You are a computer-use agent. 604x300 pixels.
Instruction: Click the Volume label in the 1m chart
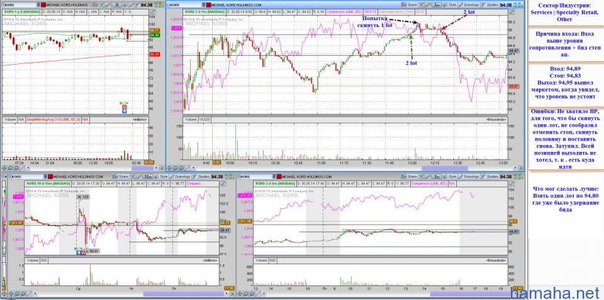tap(191, 119)
